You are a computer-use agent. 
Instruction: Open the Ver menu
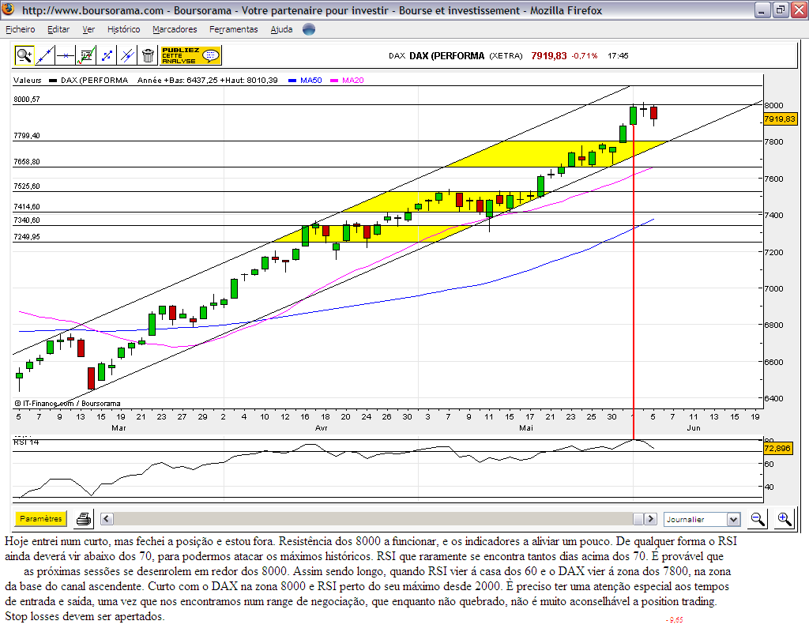88,29
